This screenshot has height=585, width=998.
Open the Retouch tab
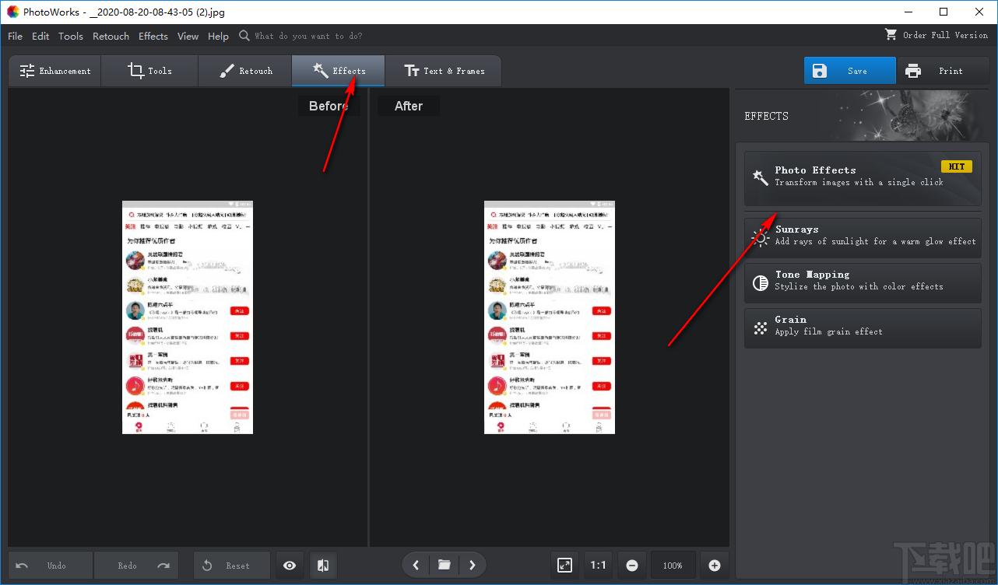(245, 71)
